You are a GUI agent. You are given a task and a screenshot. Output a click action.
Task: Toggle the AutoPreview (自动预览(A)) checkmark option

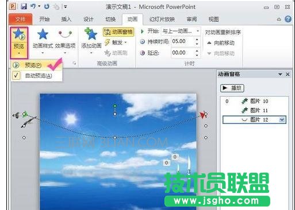point(36,76)
